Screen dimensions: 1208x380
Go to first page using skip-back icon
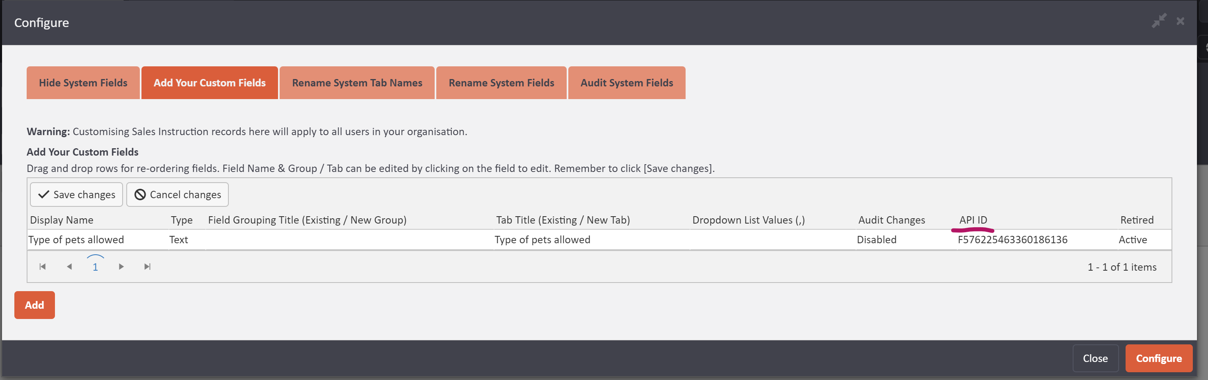[42, 266]
